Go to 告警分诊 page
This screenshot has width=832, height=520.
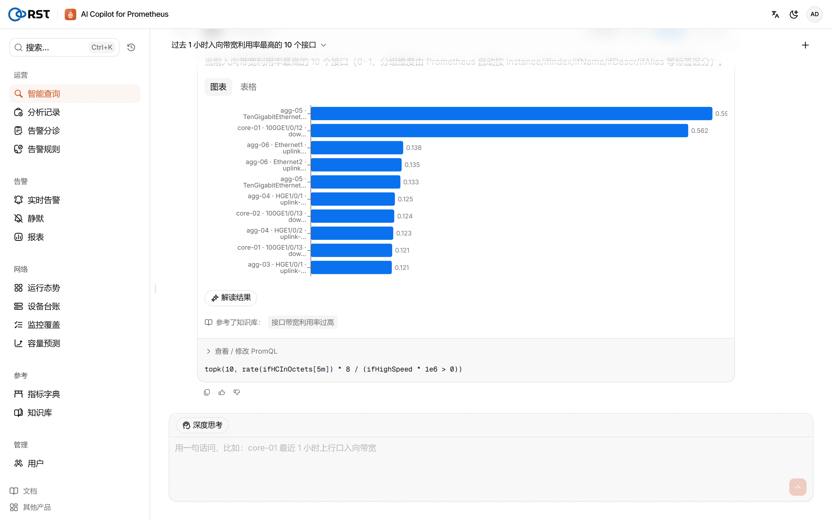(x=75, y=131)
